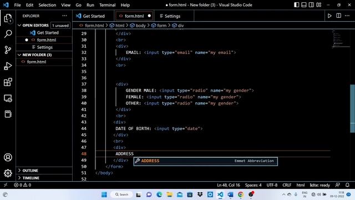355x200 pixels.
Task: Open Source Control view
Action: 8,50
